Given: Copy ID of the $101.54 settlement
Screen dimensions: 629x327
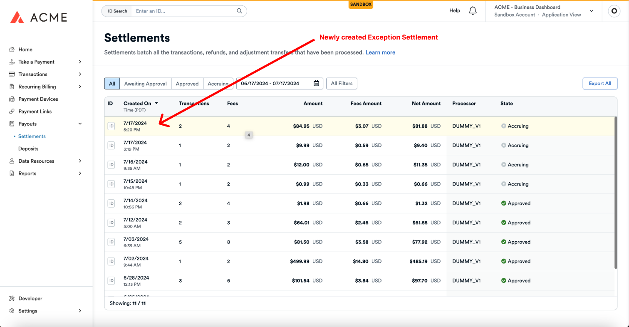Looking at the screenshot, I should [x=111, y=281].
